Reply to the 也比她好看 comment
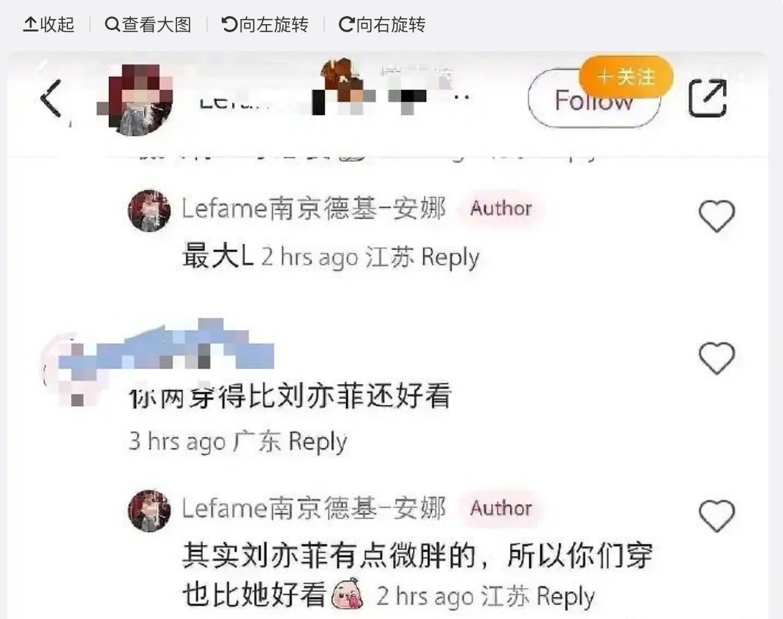Screen dimensions: 783x619 coord(565,596)
